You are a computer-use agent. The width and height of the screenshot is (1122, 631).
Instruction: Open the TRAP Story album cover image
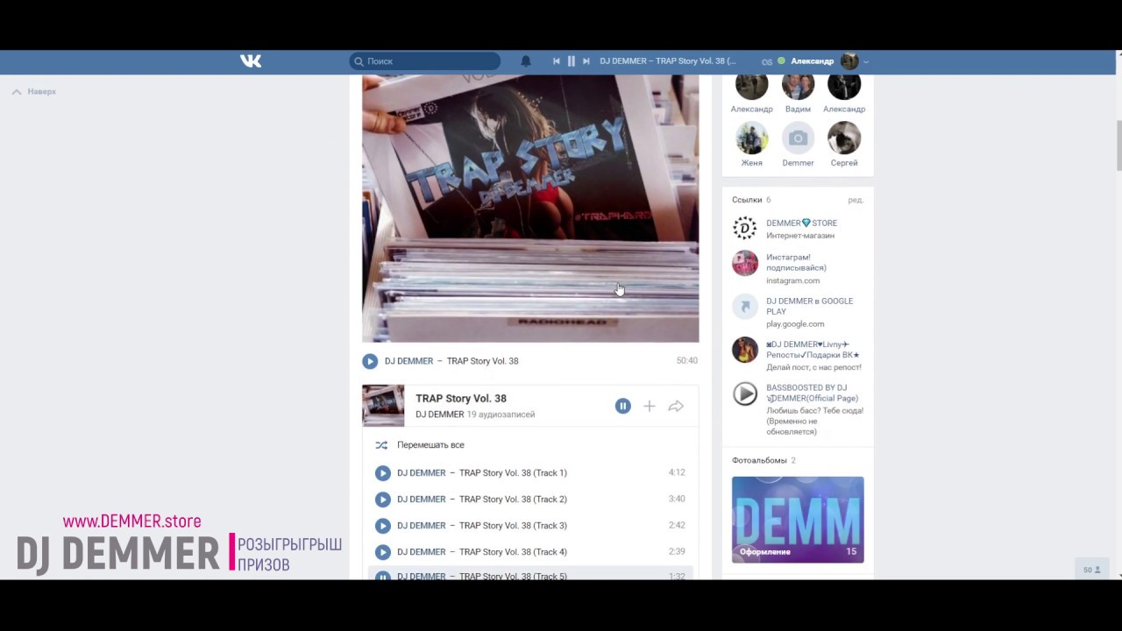(530, 209)
